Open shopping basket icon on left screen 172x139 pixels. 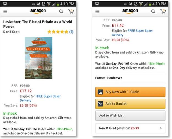tap(71, 11)
